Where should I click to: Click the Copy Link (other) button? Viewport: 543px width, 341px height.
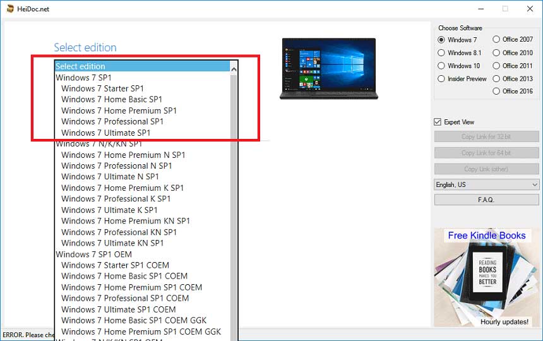[486, 169]
